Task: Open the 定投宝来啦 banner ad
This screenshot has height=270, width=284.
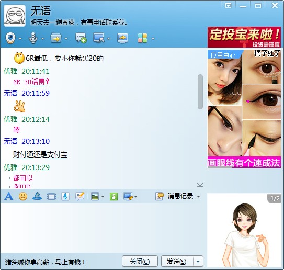Action: 244,37
